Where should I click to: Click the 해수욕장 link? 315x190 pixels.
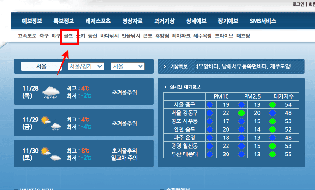tap(203, 36)
